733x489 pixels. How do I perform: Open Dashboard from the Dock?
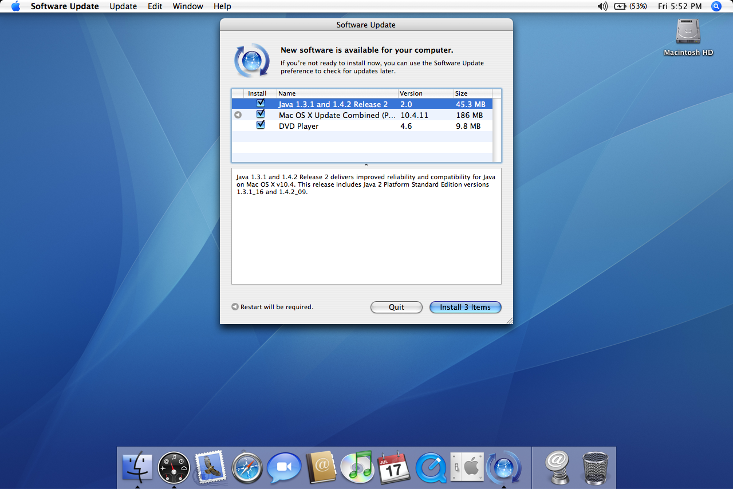click(x=174, y=467)
